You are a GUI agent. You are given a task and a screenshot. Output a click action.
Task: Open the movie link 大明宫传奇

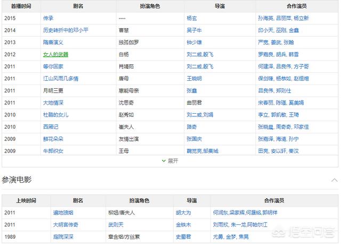(x=66, y=225)
